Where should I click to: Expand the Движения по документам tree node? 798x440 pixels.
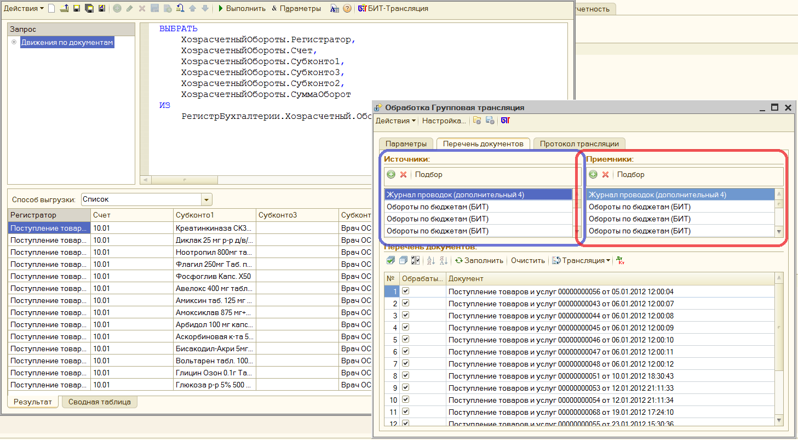click(x=14, y=42)
